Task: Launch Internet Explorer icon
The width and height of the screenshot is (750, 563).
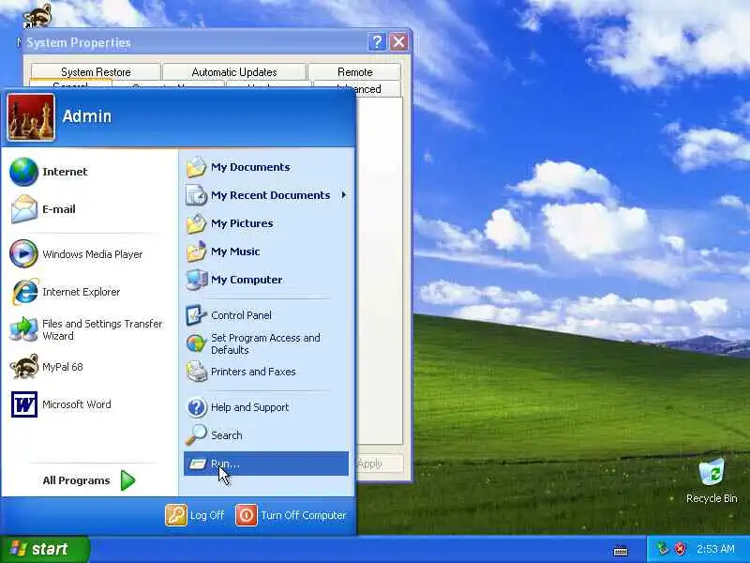Action: click(24, 292)
